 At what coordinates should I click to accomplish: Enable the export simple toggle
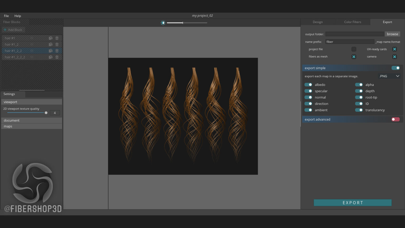tap(396, 68)
